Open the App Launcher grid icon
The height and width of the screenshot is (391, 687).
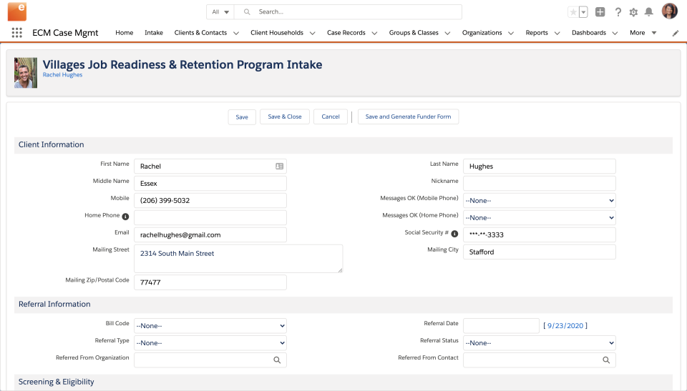(17, 33)
